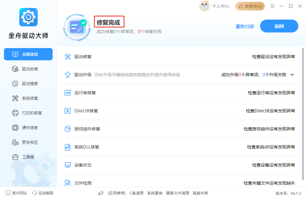Click the text 检查关键文件没有发现缺失
306x199 pixels.
coord(269,183)
